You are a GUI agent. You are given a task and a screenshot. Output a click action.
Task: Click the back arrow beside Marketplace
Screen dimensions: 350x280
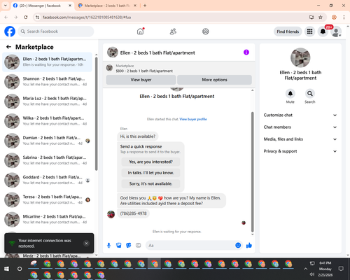[8, 47]
